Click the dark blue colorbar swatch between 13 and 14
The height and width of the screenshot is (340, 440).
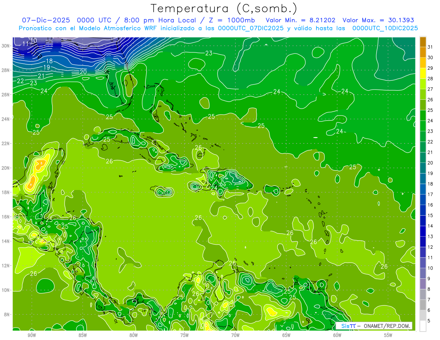(x=423, y=231)
